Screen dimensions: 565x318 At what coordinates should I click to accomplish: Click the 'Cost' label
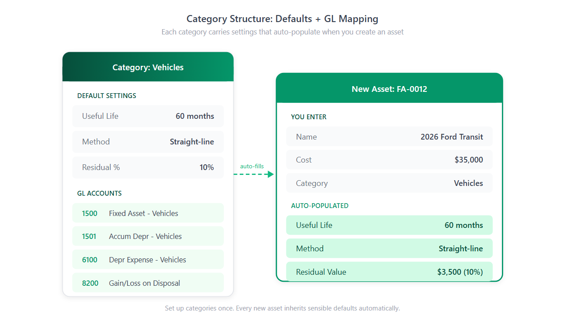[304, 160]
